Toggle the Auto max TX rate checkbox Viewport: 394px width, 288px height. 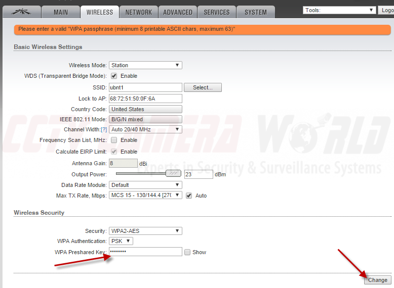point(189,196)
